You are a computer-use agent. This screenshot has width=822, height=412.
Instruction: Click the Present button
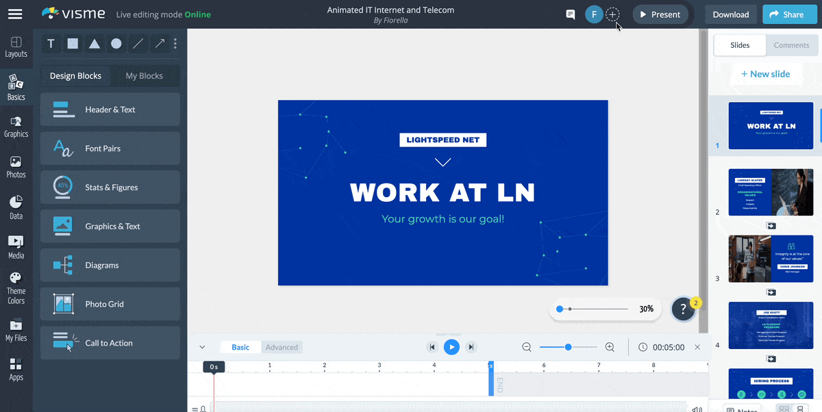pyautogui.click(x=660, y=14)
